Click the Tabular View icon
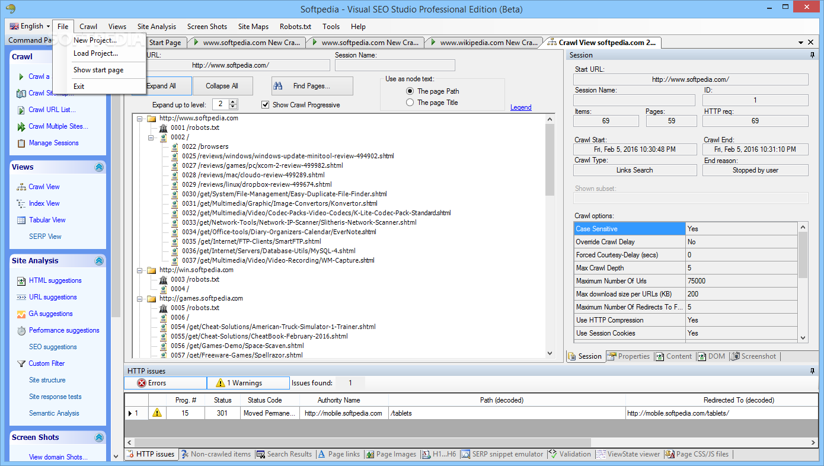 (x=21, y=220)
